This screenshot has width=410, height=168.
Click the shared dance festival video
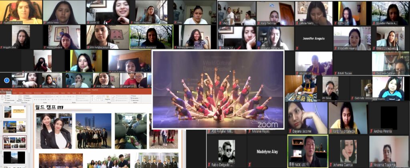coord(218,90)
